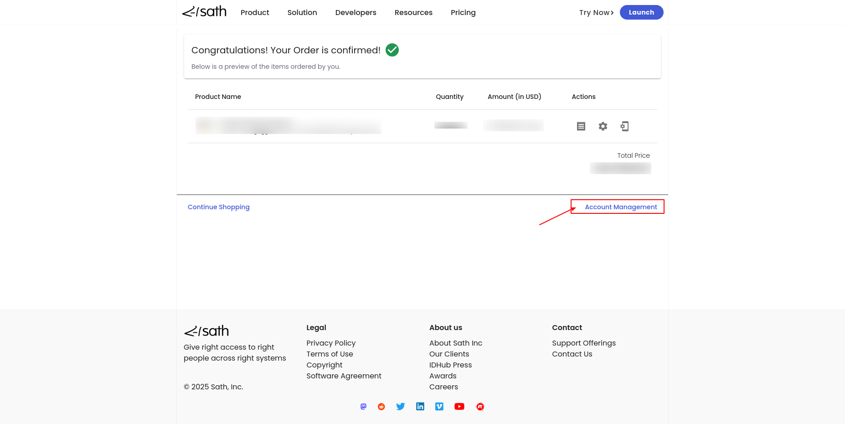Open the Solution navigation menu

coord(302,13)
